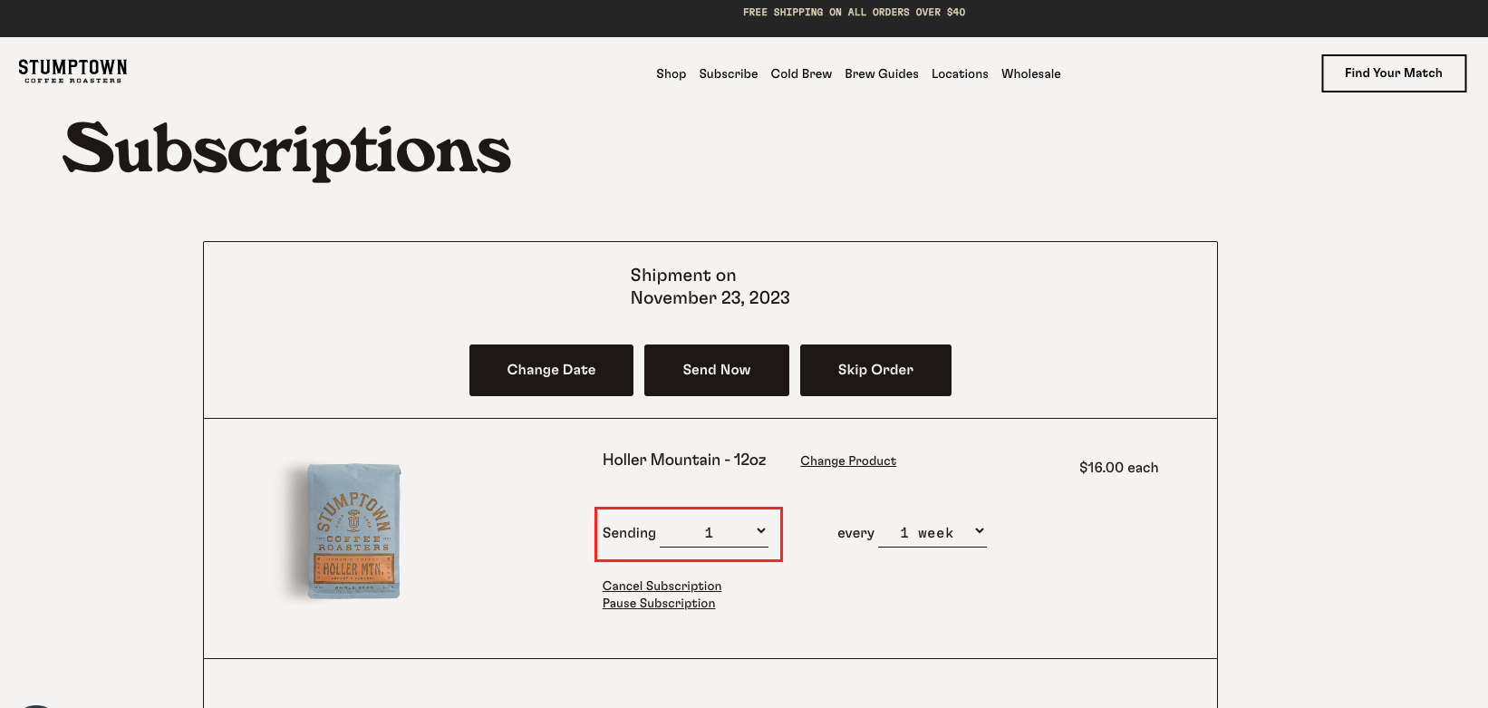View the Locations page
Screen dimensions: 1488x708
point(960,73)
